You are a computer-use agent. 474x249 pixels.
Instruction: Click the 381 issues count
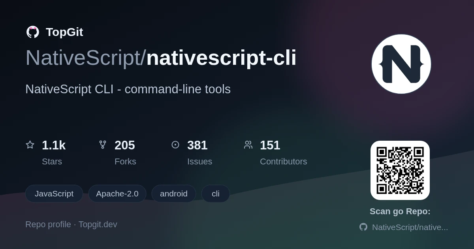tap(197, 145)
